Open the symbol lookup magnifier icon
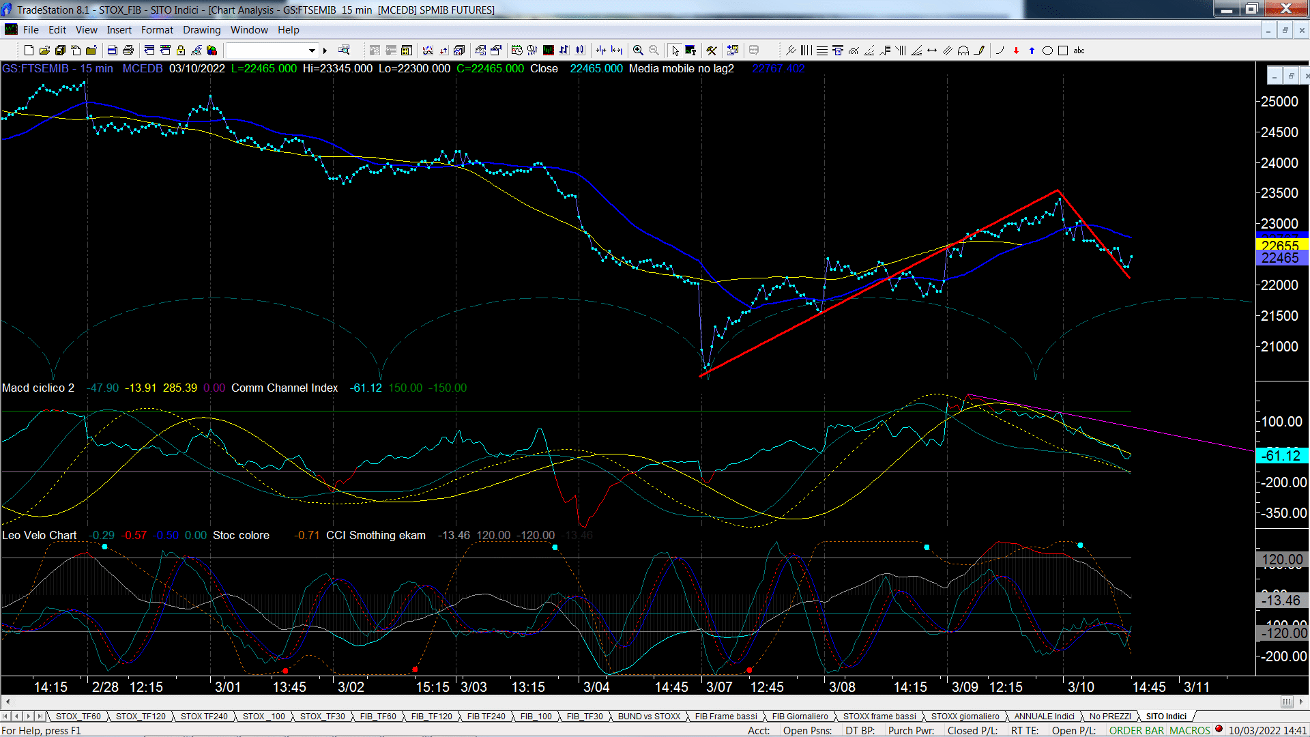The width and height of the screenshot is (1310, 737). pos(344,50)
